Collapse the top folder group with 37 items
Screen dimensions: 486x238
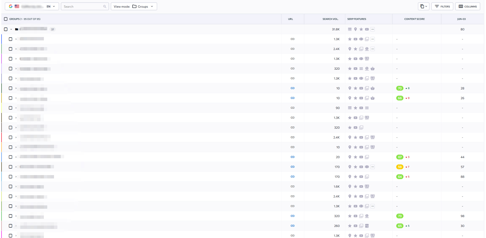[x=11, y=29]
